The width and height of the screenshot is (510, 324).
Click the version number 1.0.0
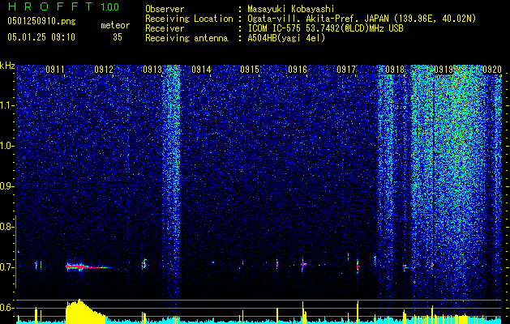[x=109, y=6]
